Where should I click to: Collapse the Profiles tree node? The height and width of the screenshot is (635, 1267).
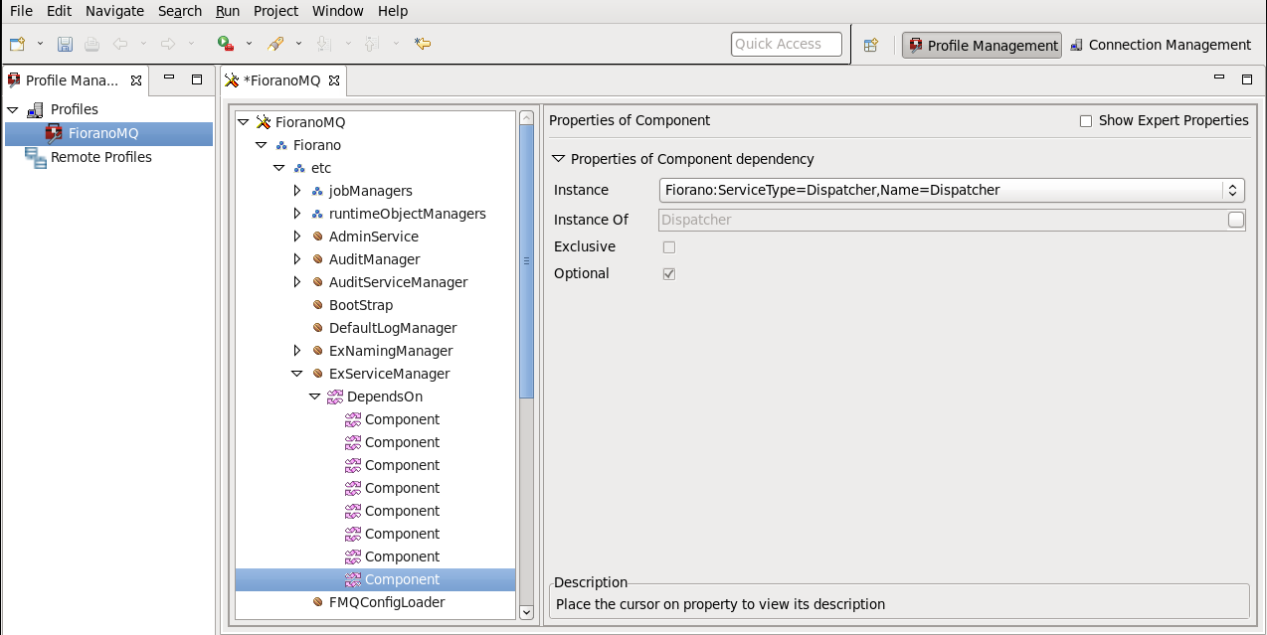tap(13, 109)
